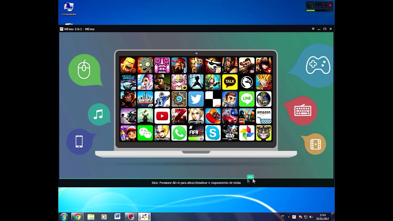Screen dimensions: 393x221
Task: Click the Jetpack Joyride character icon
Action: click(x=230, y=99)
